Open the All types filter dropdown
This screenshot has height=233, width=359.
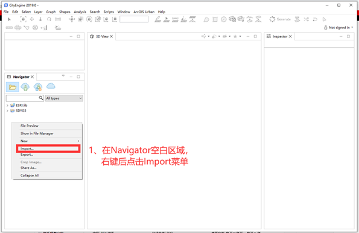64,98
